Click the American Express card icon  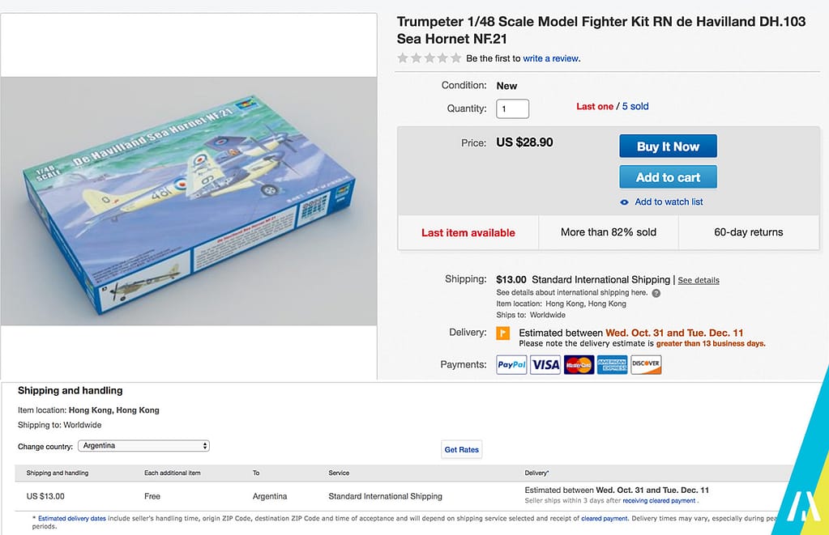click(x=613, y=364)
